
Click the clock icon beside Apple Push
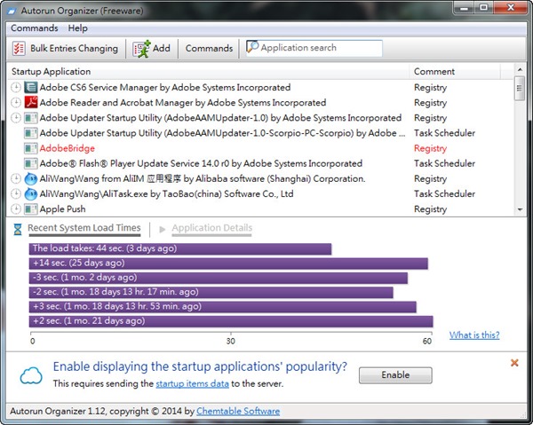coord(16,209)
